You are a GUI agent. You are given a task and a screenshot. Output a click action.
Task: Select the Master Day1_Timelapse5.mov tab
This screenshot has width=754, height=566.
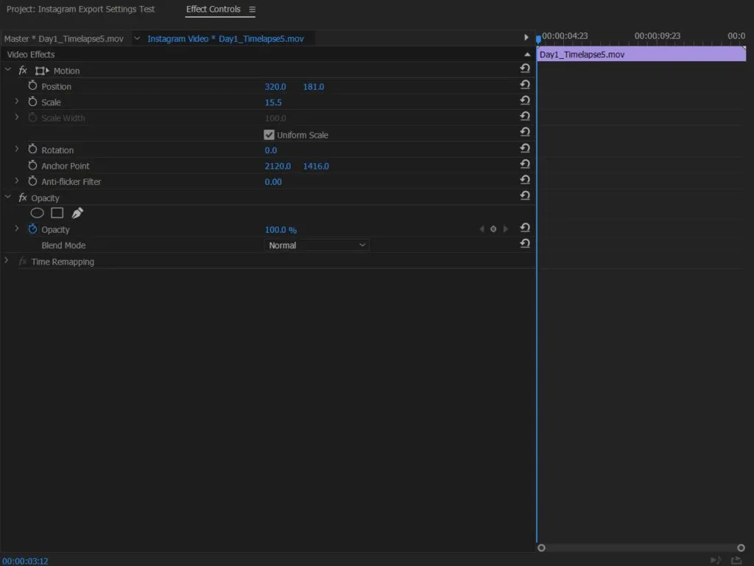[64, 38]
